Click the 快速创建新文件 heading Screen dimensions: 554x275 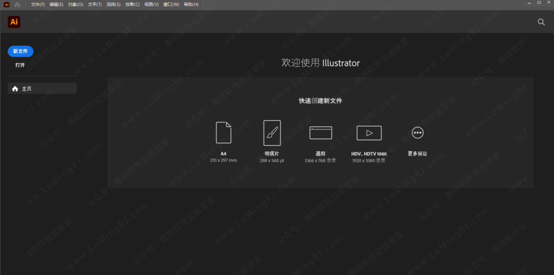click(321, 101)
